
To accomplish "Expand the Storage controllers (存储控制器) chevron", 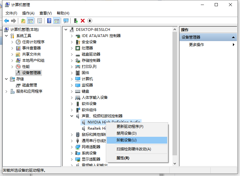I will 72,61.
